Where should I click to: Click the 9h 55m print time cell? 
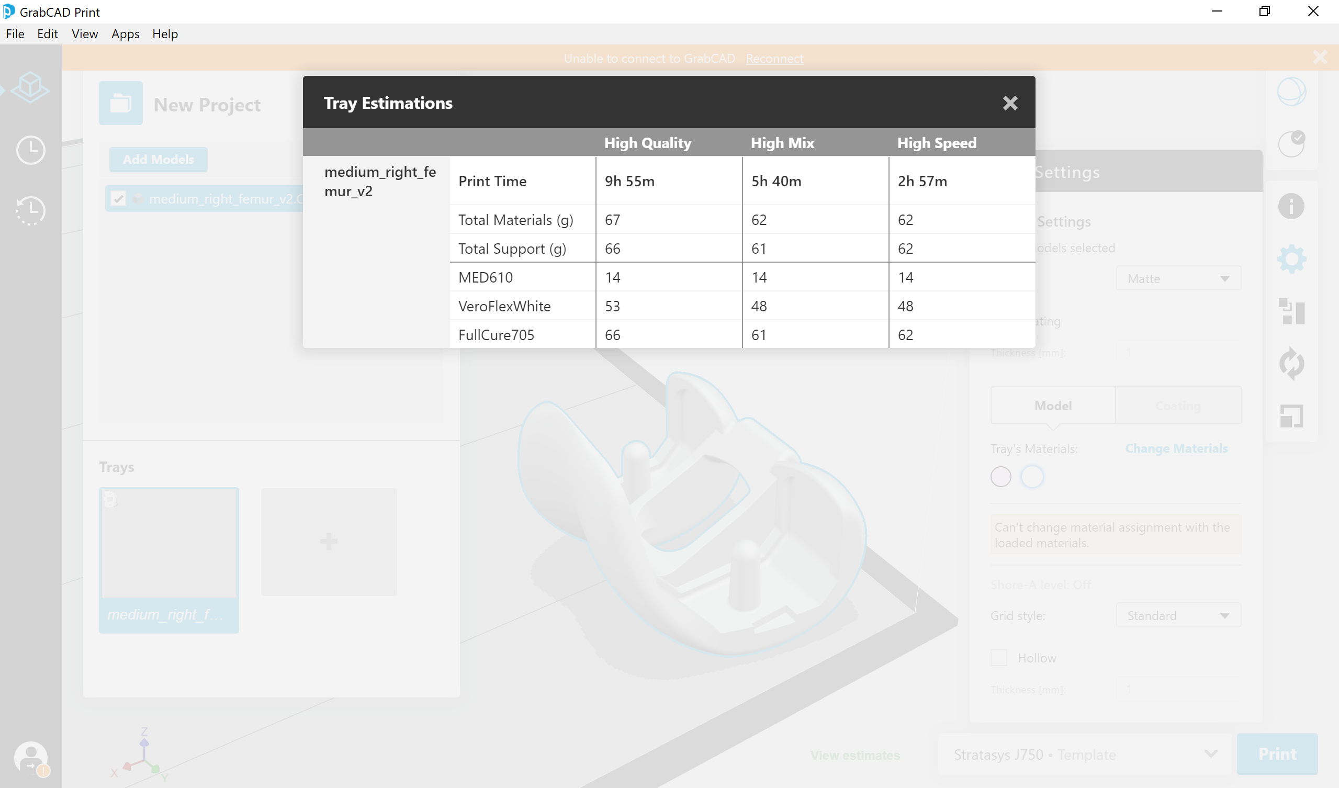point(669,181)
